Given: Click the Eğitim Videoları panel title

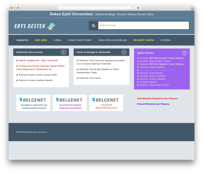Looking at the screenshot, I should click(x=145, y=53).
